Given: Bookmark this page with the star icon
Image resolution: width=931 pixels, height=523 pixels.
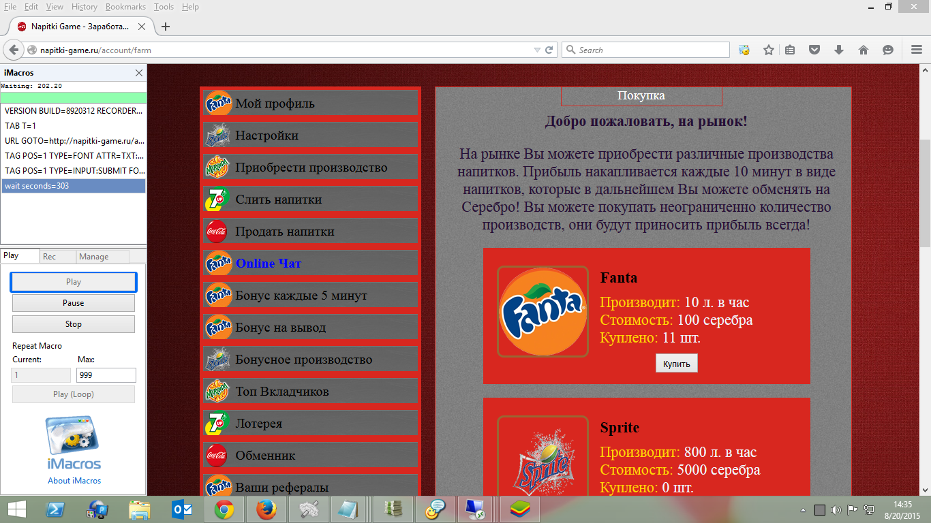Looking at the screenshot, I should click(x=769, y=50).
